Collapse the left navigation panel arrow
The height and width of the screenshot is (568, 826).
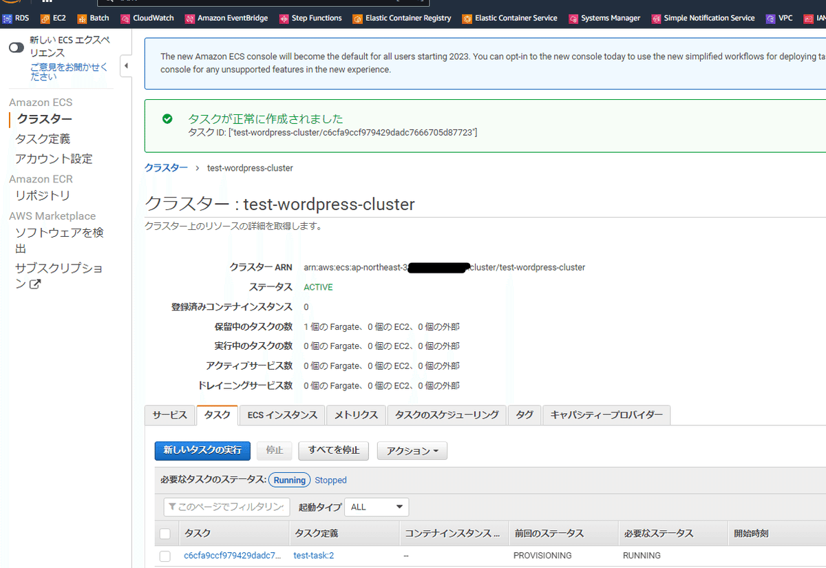127,67
